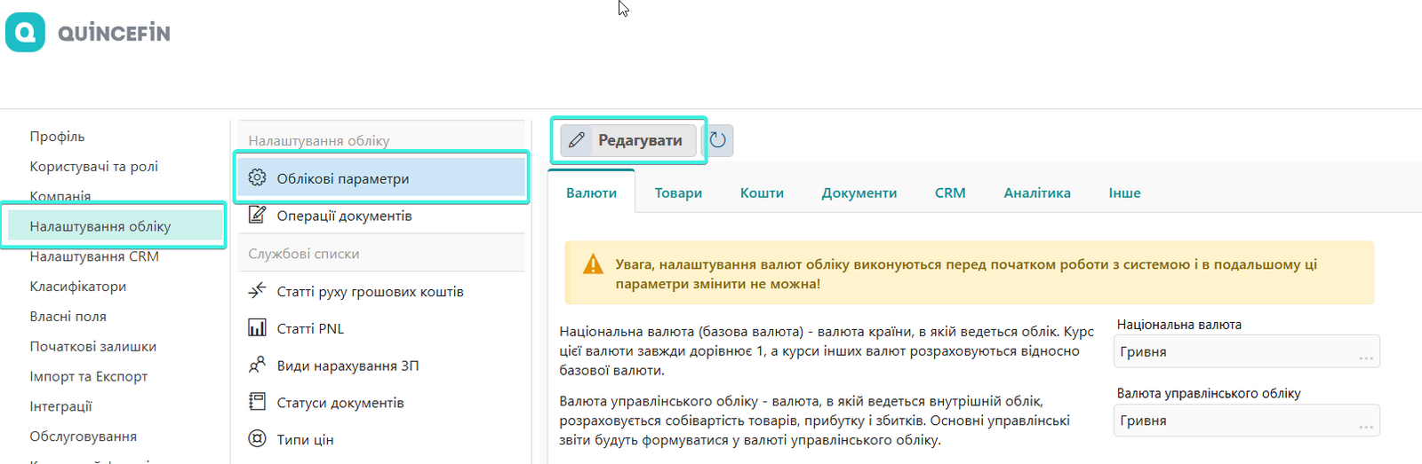This screenshot has width=1422, height=464.
Task: Click the Статті руху грошових коштів icon
Action: (257, 291)
